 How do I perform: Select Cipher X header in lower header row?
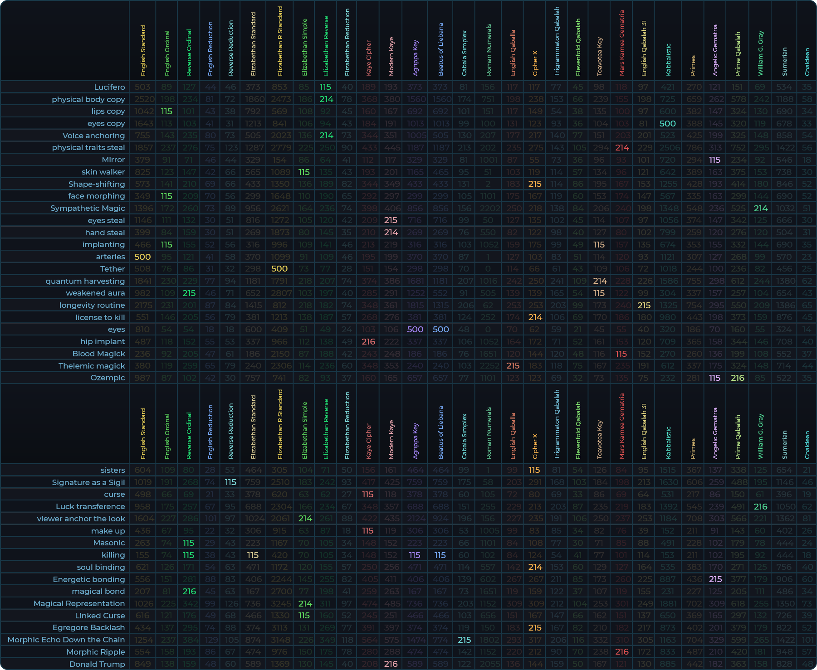[x=535, y=446]
